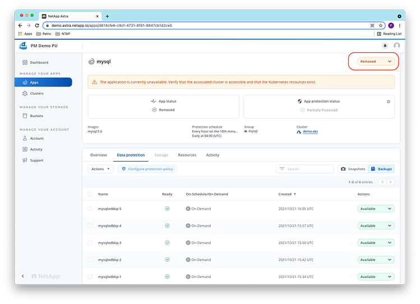Tick the checkbox for mysqlodbkp-5

tap(90, 209)
